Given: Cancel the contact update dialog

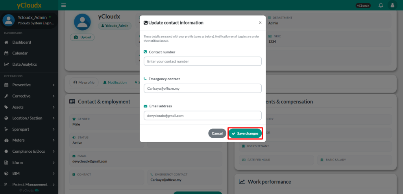Looking at the screenshot, I should pyautogui.click(x=217, y=133).
